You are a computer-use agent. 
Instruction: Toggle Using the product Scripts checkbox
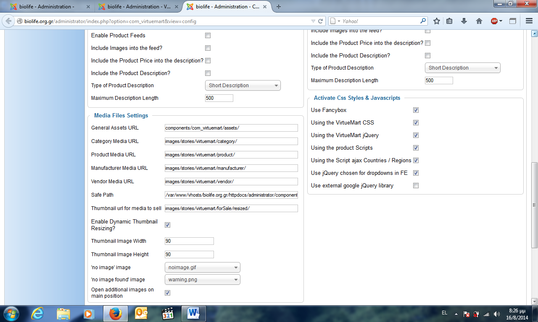point(416,148)
